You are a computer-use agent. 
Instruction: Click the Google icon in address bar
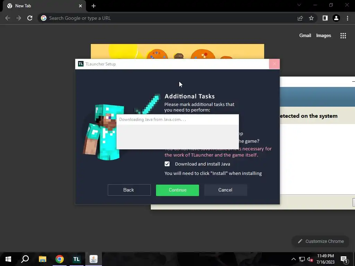pyautogui.click(x=44, y=18)
